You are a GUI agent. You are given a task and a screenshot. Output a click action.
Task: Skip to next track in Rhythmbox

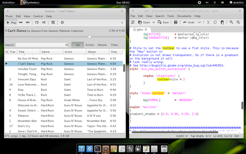click(28, 22)
